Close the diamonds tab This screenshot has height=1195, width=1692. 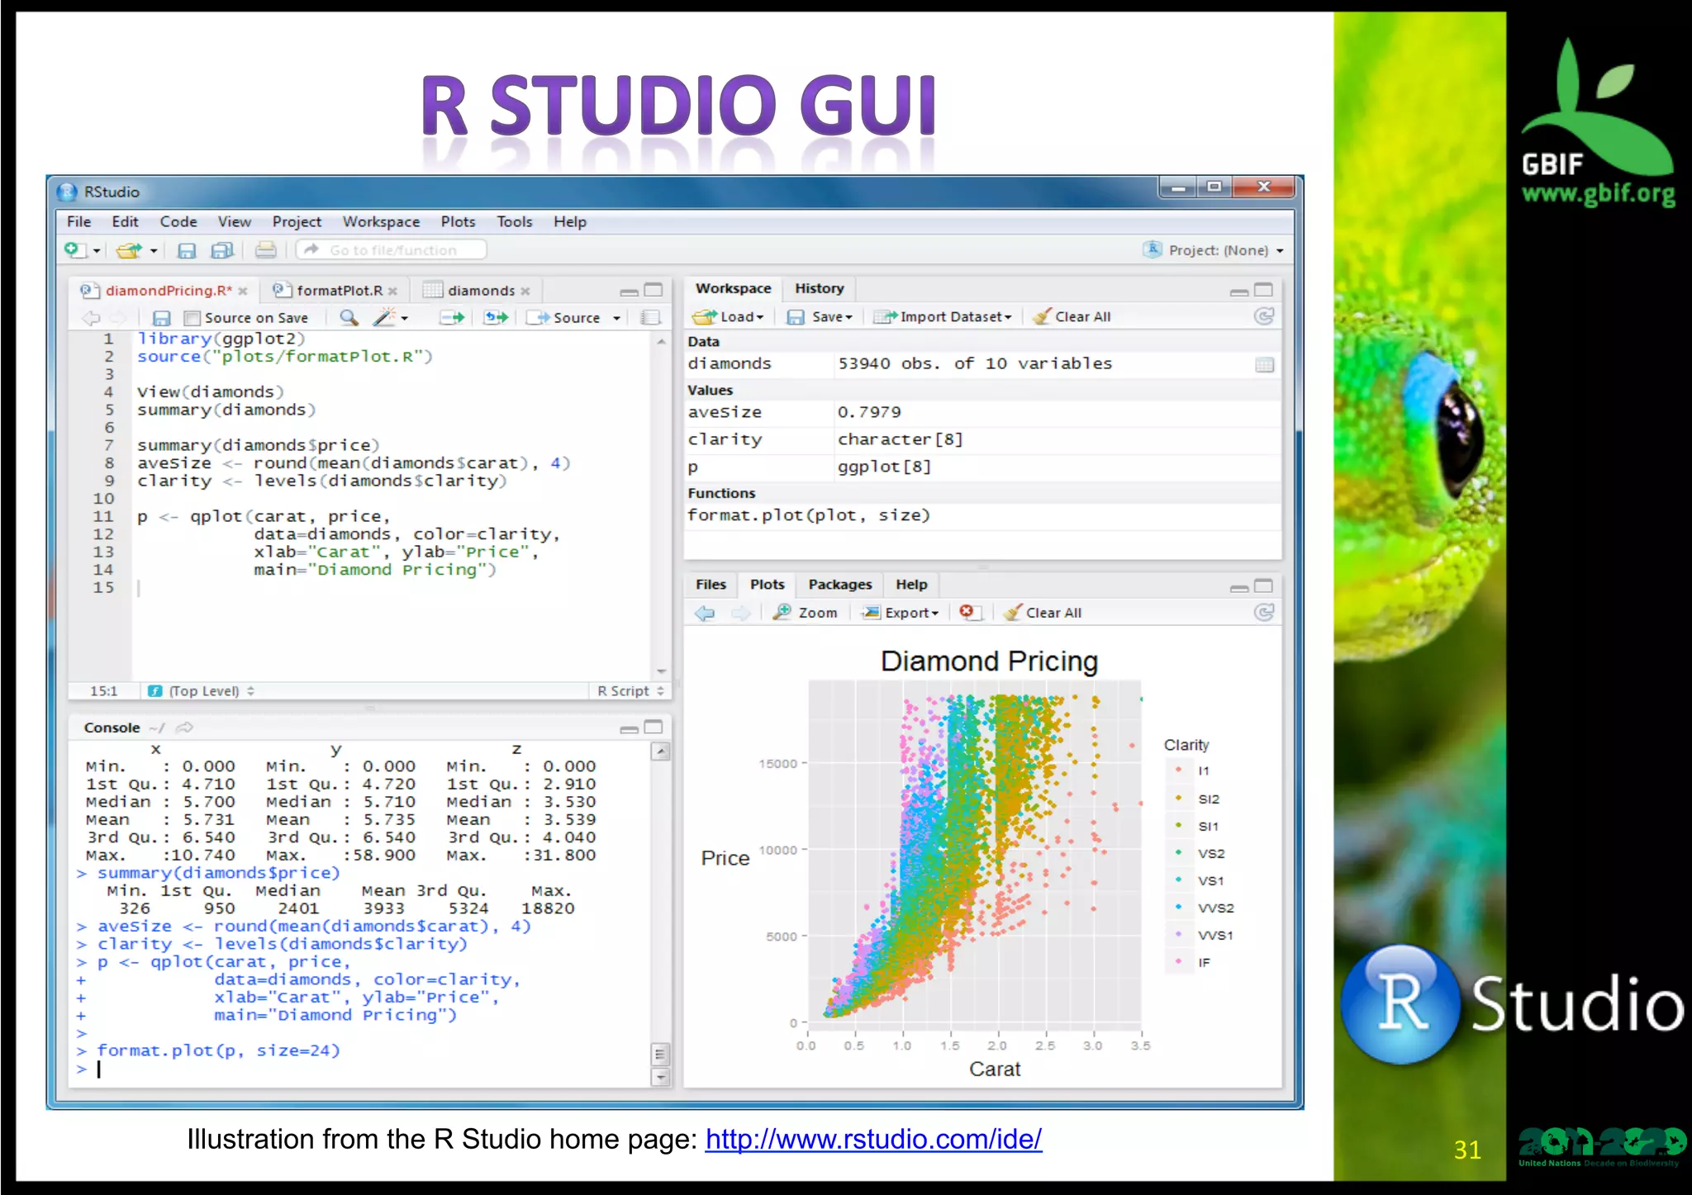point(525,292)
